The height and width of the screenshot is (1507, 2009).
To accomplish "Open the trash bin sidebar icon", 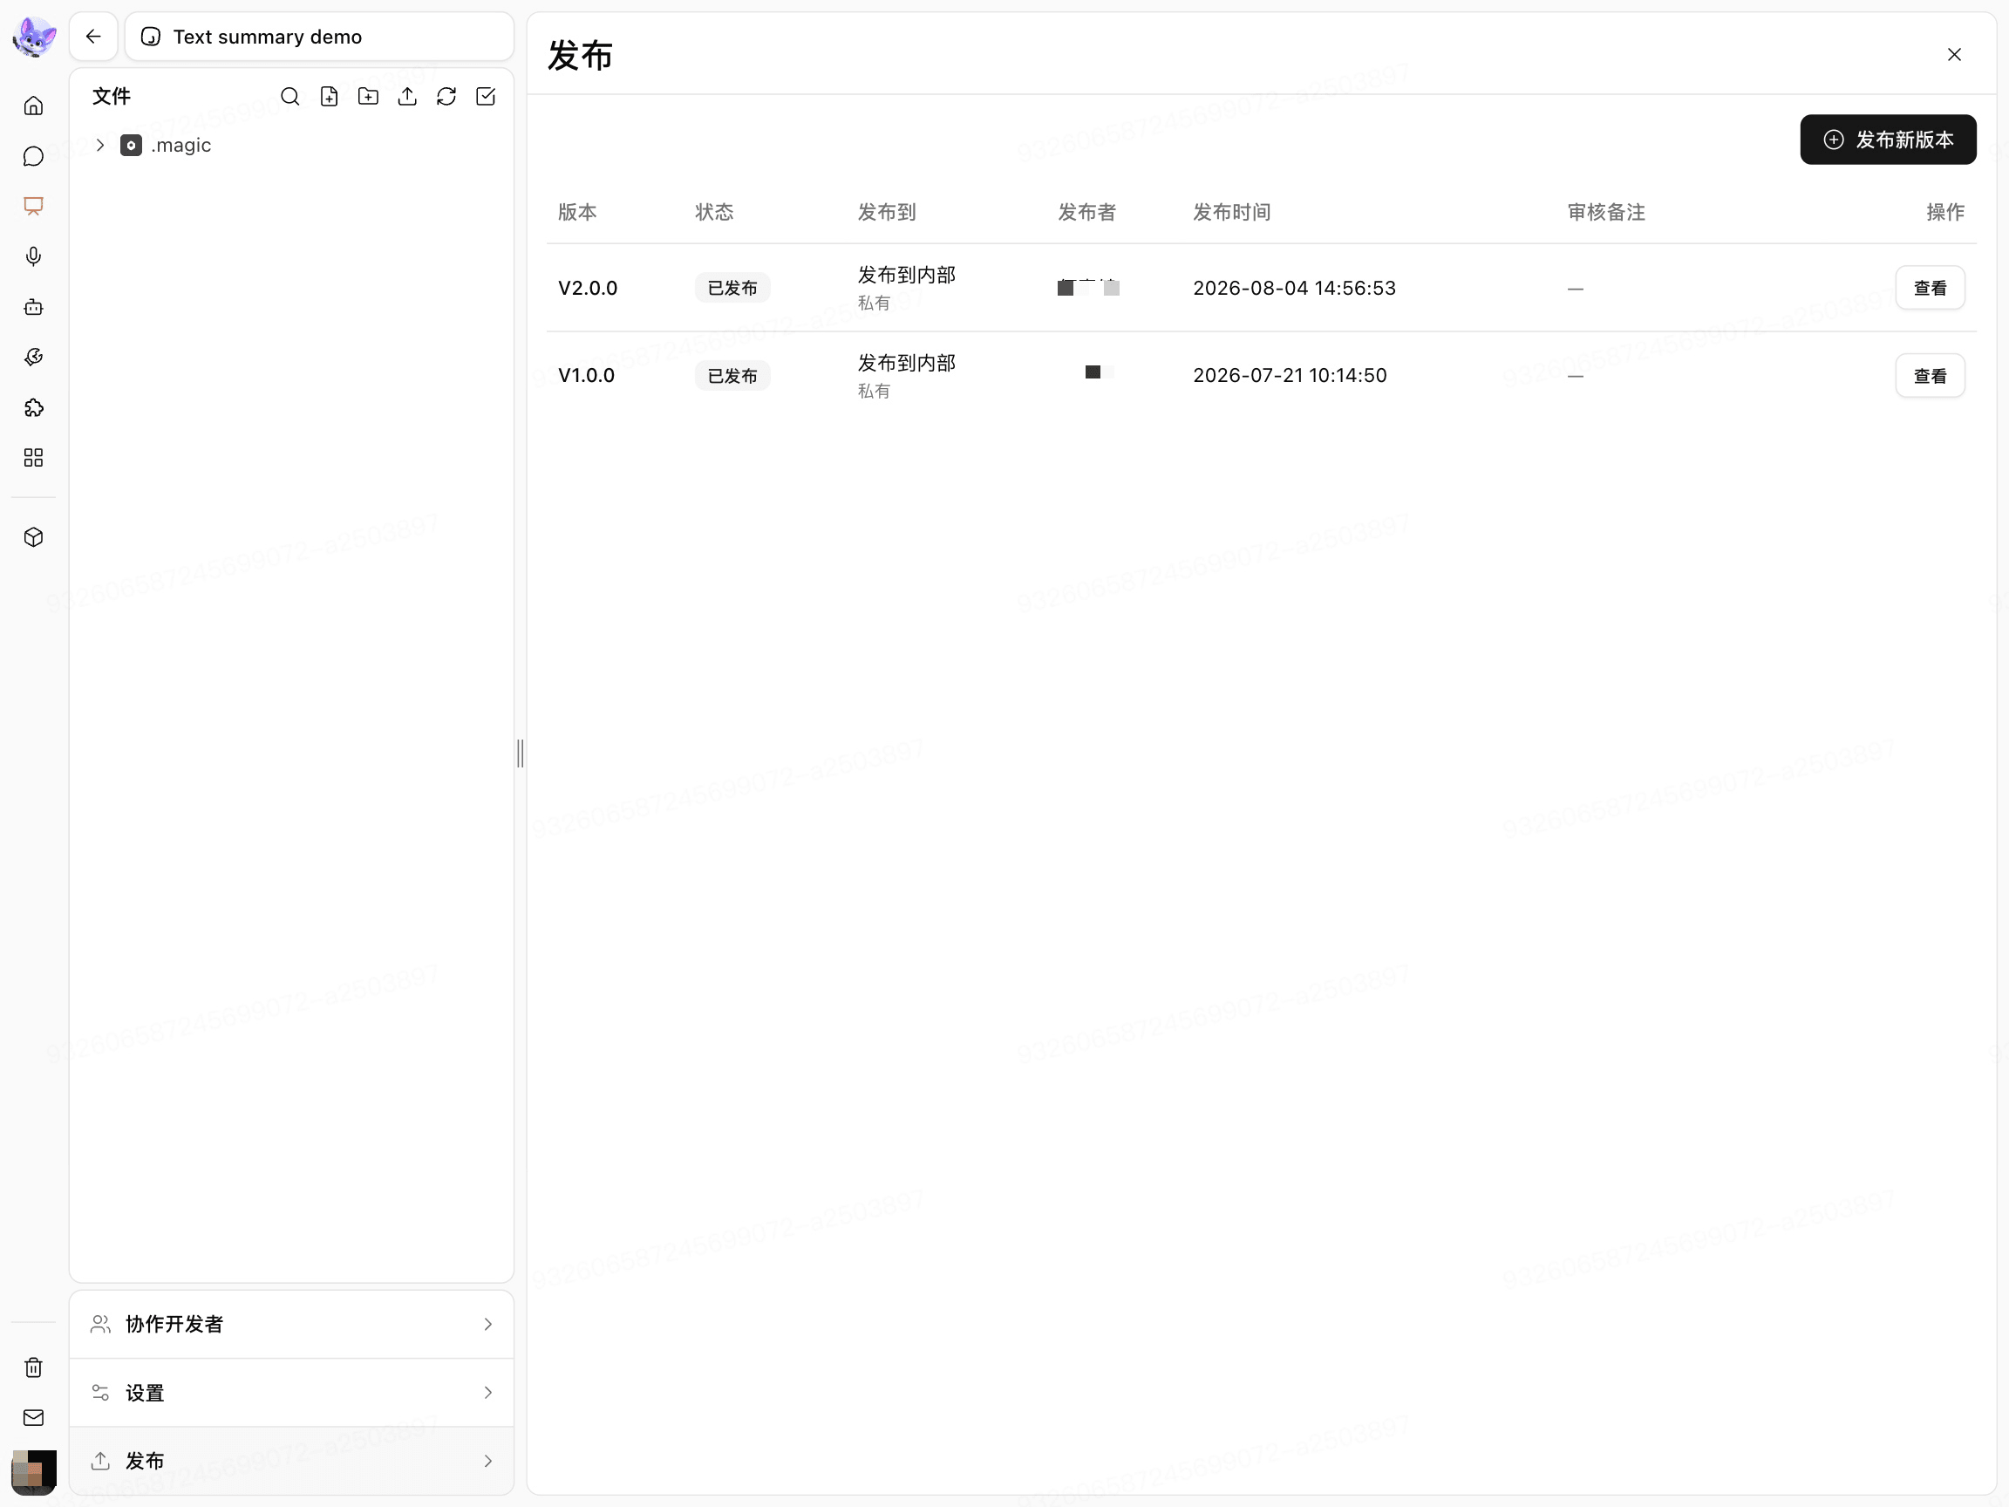I will tap(34, 1367).
